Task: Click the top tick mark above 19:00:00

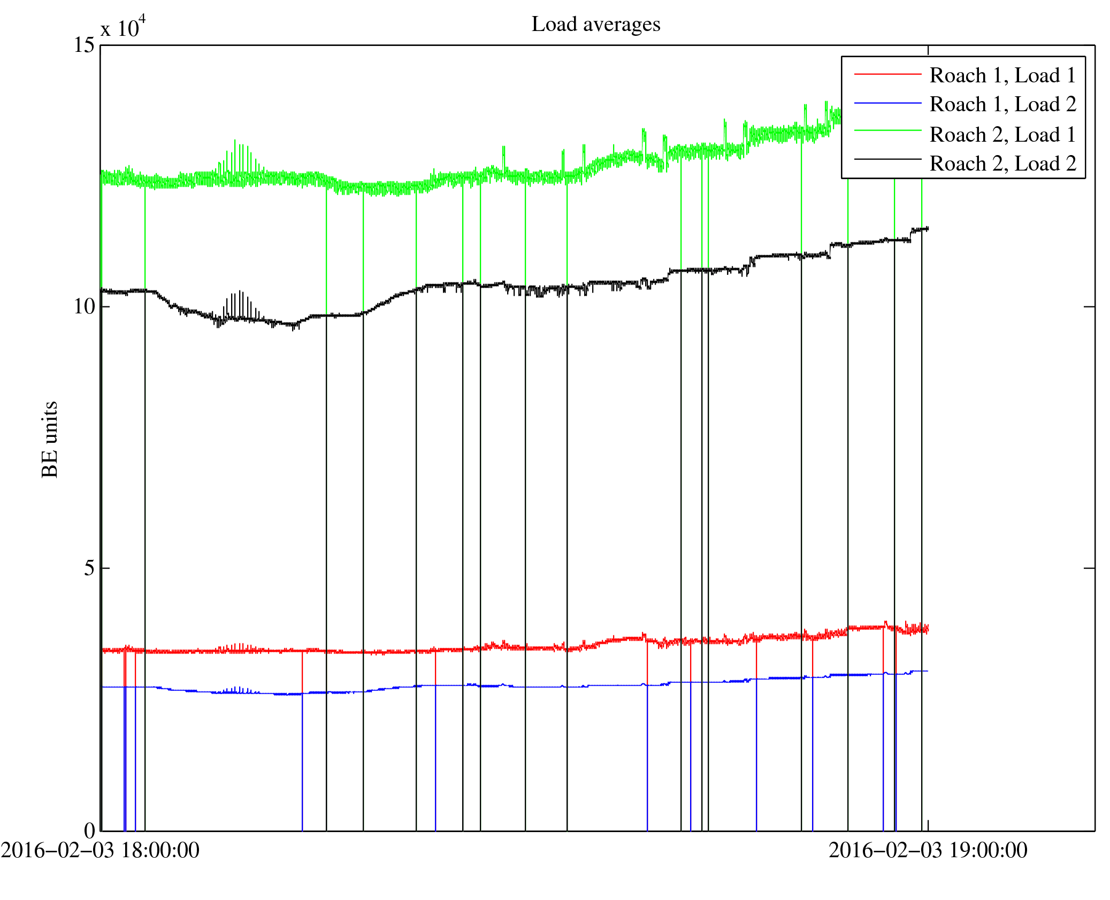Action: coord(928,50)
